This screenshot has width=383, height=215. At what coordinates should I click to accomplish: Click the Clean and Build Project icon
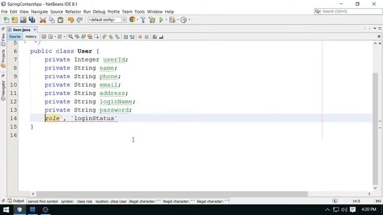click(152, 20)
